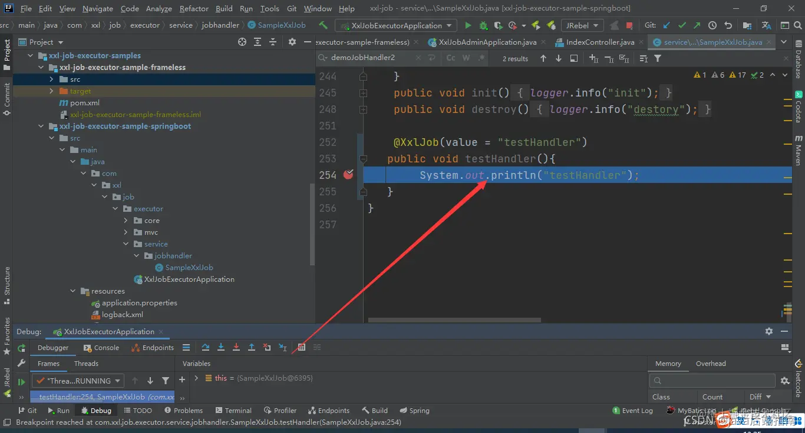Force step into with the red down arrow
The height and width of the screenshot is (433, 805).
pos(236,348)
